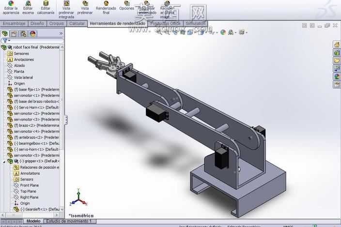
Task: Select servomotor<5> component
Action: tap(33, 155)
